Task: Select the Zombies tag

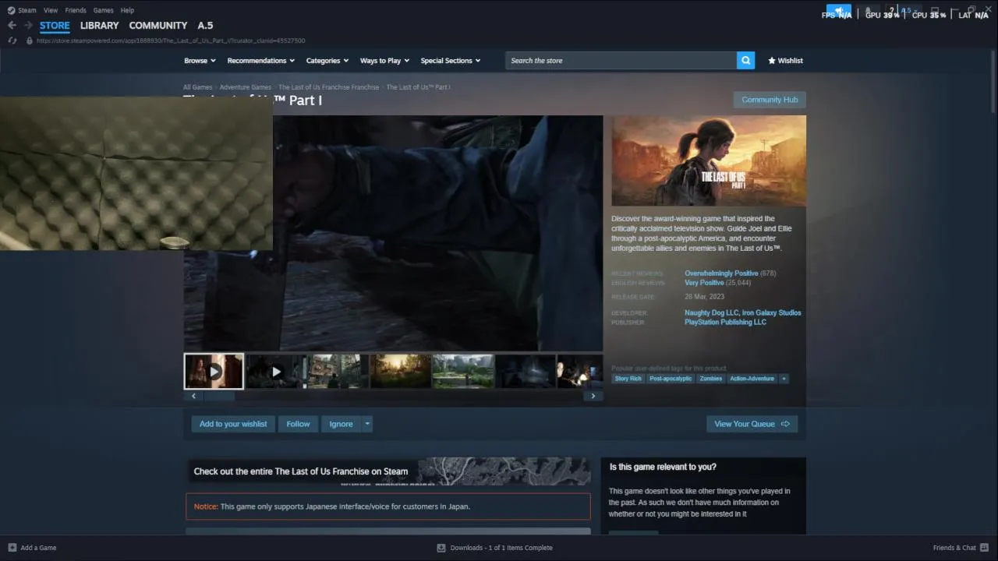Action: 710,379
